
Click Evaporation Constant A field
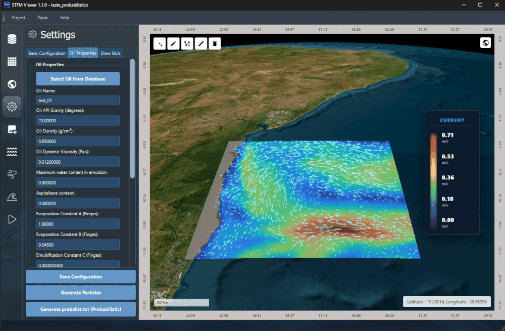(x=78, y=224)
